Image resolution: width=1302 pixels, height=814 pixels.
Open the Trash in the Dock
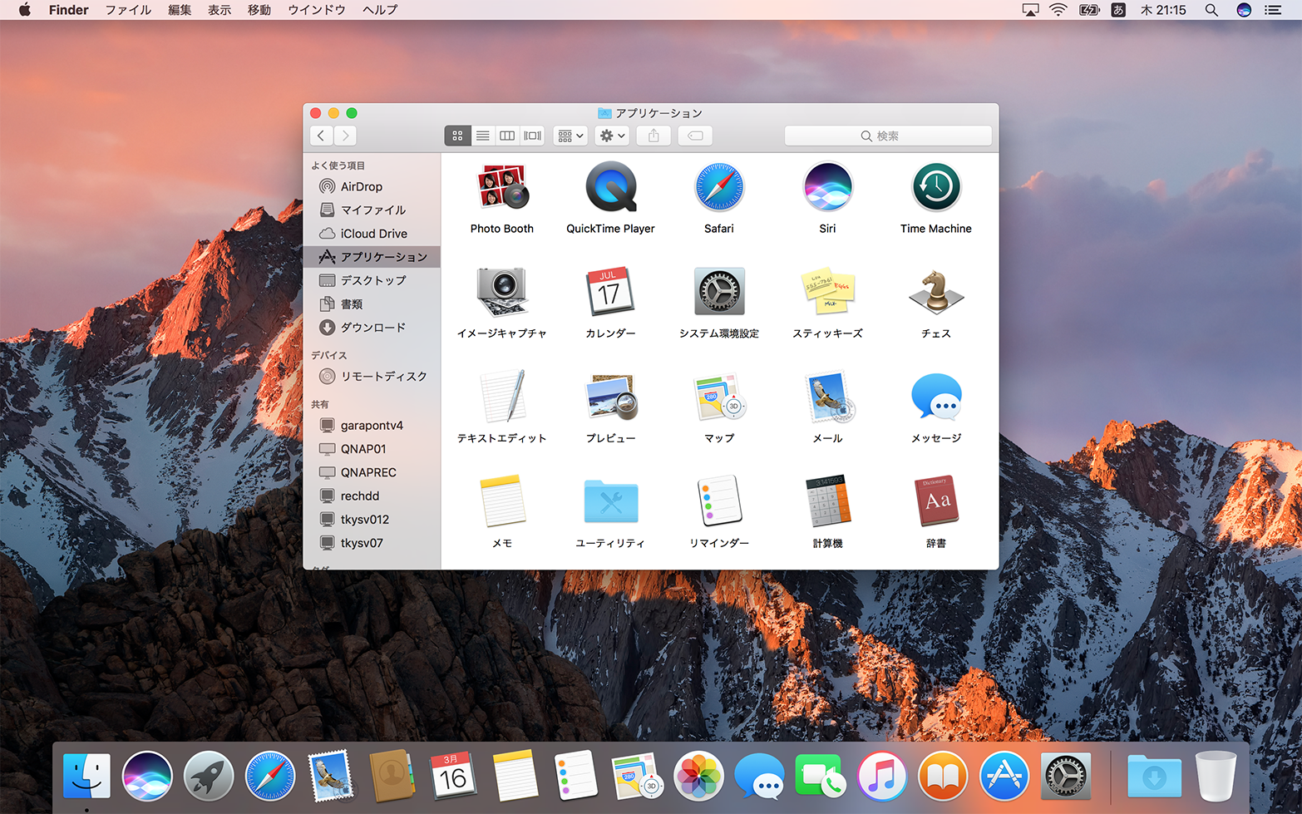pyautogui.click(x=1216, y=777)
